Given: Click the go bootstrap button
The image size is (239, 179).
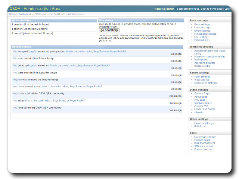Looking at the screenshot, I should pos(109,30).
